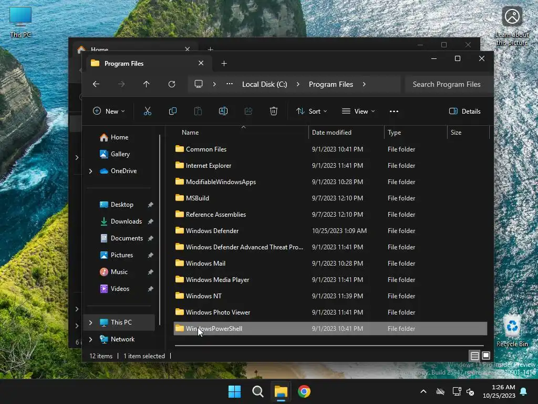The height and width of the screenshot is (404, 538).
Task: Expand Network tree node
Action: 90,339
